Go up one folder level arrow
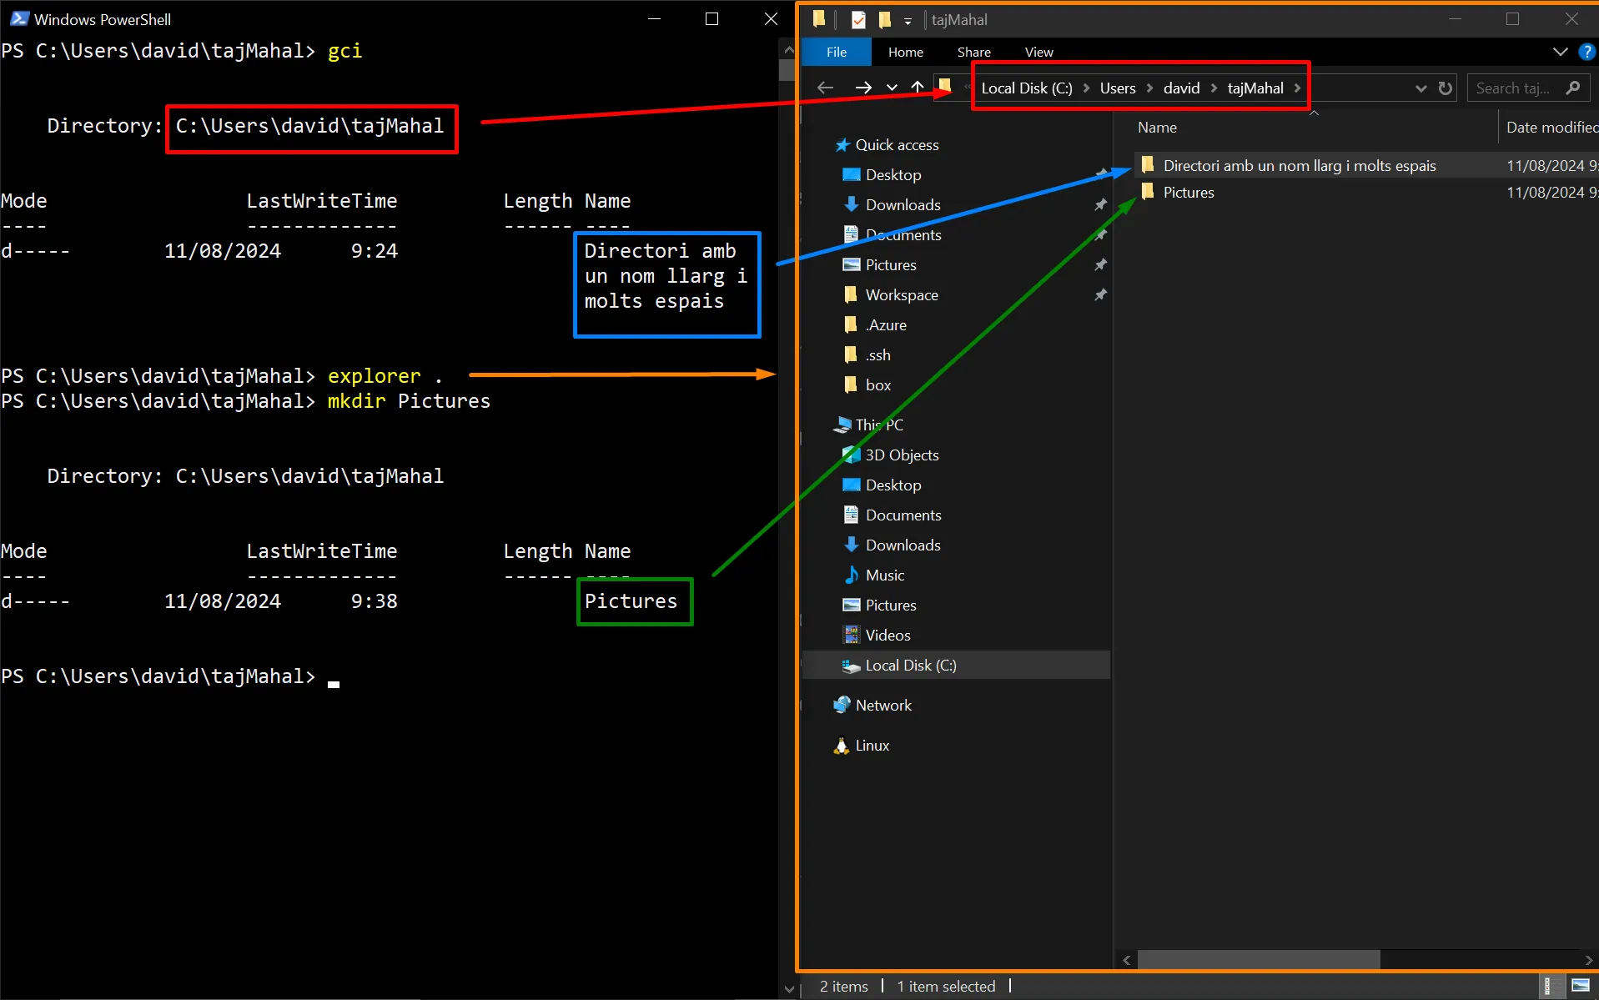Viewport: 1599px width, 1000px height. [918, 88]
